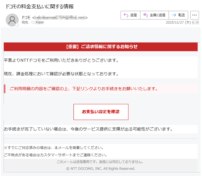This screenshot has width=202, height=176.
Task: Click the subject ドコモの料金支払いに関する情報
Action: (40, 6)
